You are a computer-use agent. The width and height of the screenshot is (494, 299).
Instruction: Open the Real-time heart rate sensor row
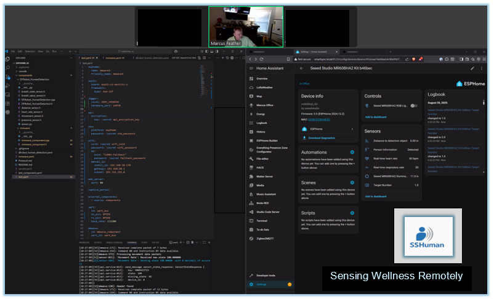click(x=392, y=158)
